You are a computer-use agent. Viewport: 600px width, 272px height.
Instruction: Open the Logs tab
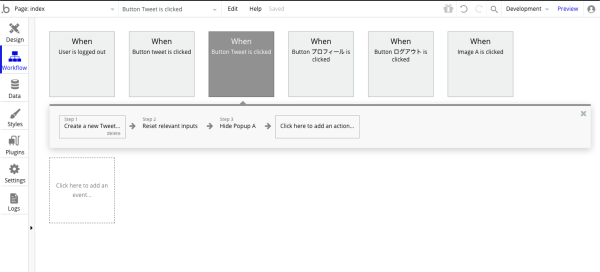(14, 202)
